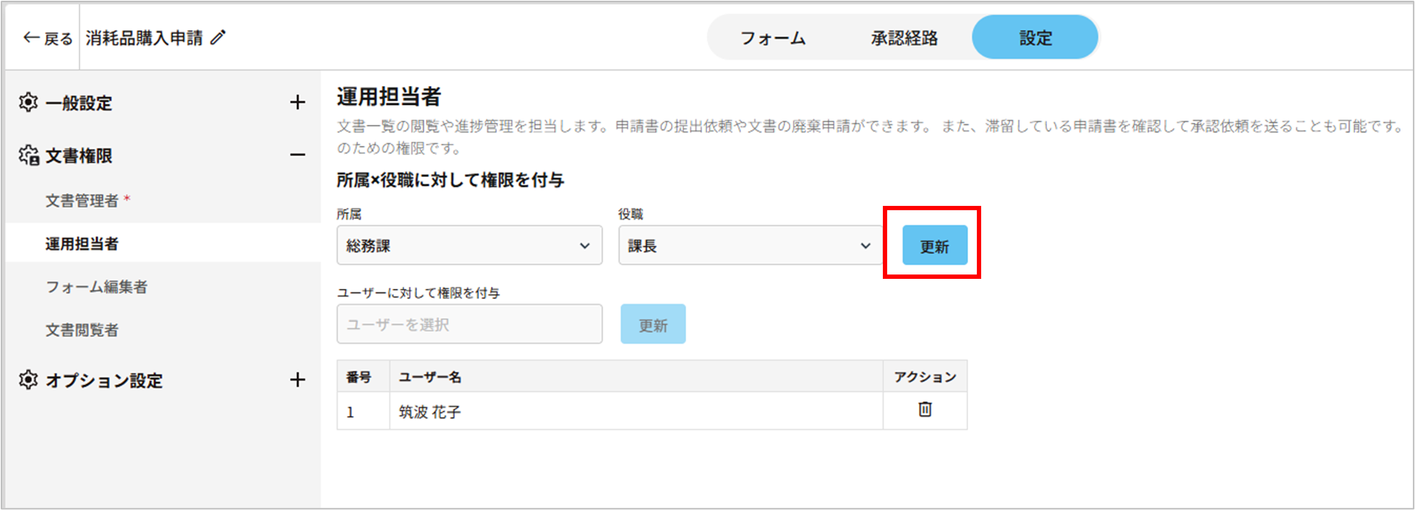Select the 設定 tab
The height and width of the screenshot is (510, 1415).
pos(1035,38)
